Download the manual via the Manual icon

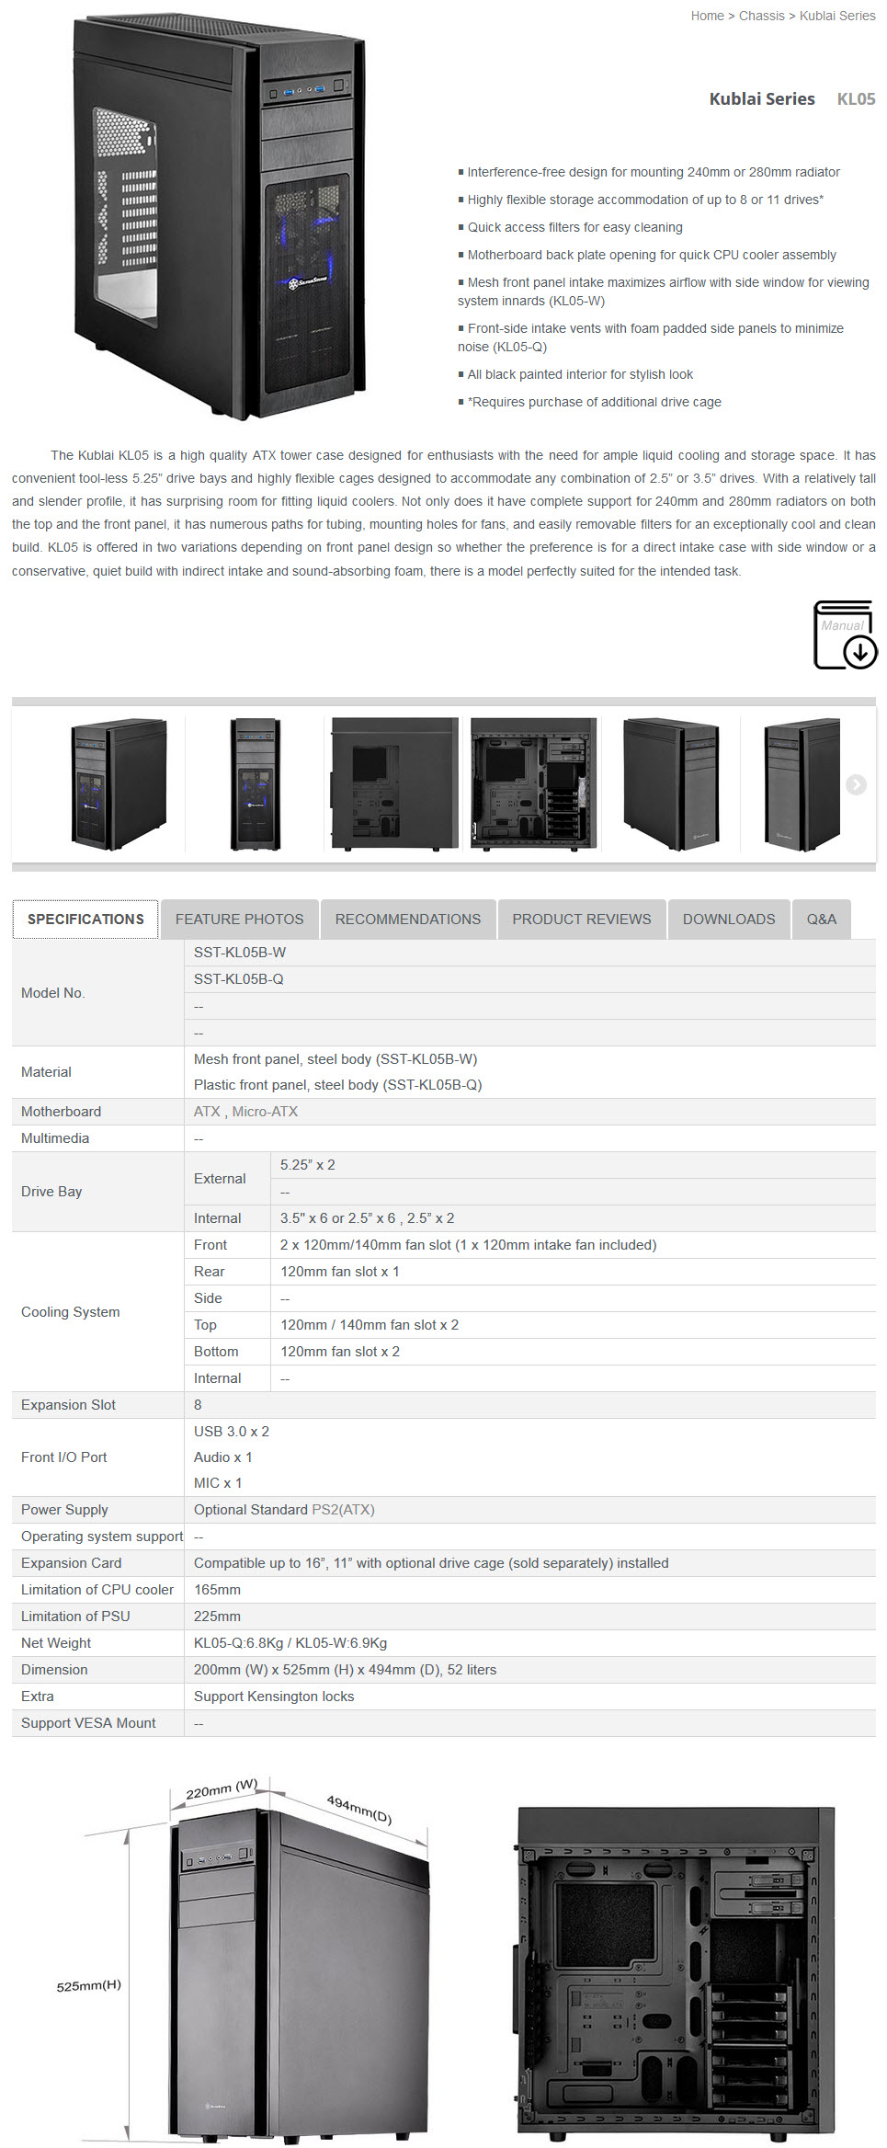pos(845,634)
